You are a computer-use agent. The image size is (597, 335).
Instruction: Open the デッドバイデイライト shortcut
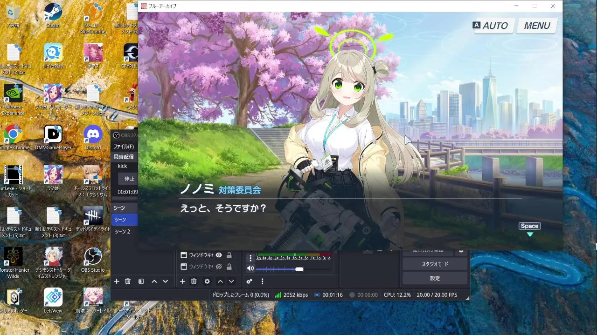(x=93, y=219)
